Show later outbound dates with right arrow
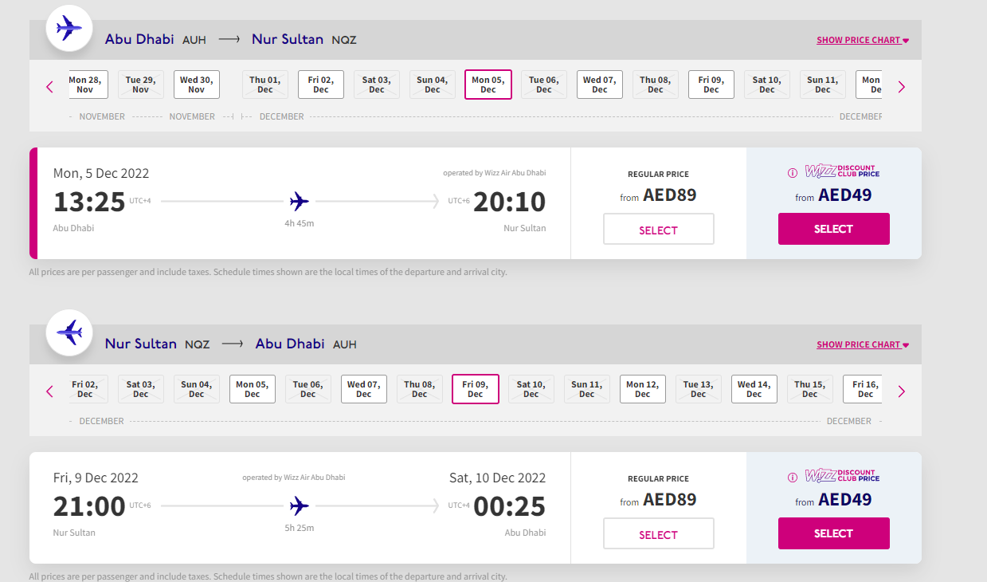Image resolution: width=987 pixels, height=582 pixels. pyautogui.click(x=902, y=87)
